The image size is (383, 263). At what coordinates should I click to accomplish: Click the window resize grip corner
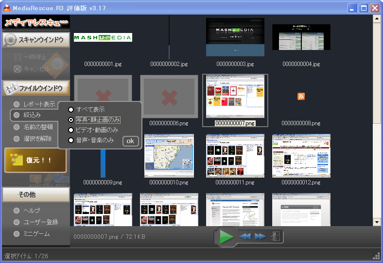pyautogui.click(x=376, y=256)
